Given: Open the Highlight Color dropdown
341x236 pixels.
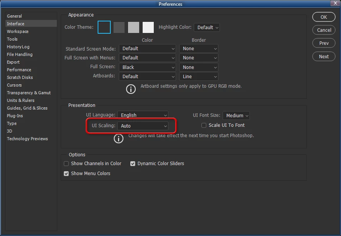Looking at the screenshot, I should (207, 28).
